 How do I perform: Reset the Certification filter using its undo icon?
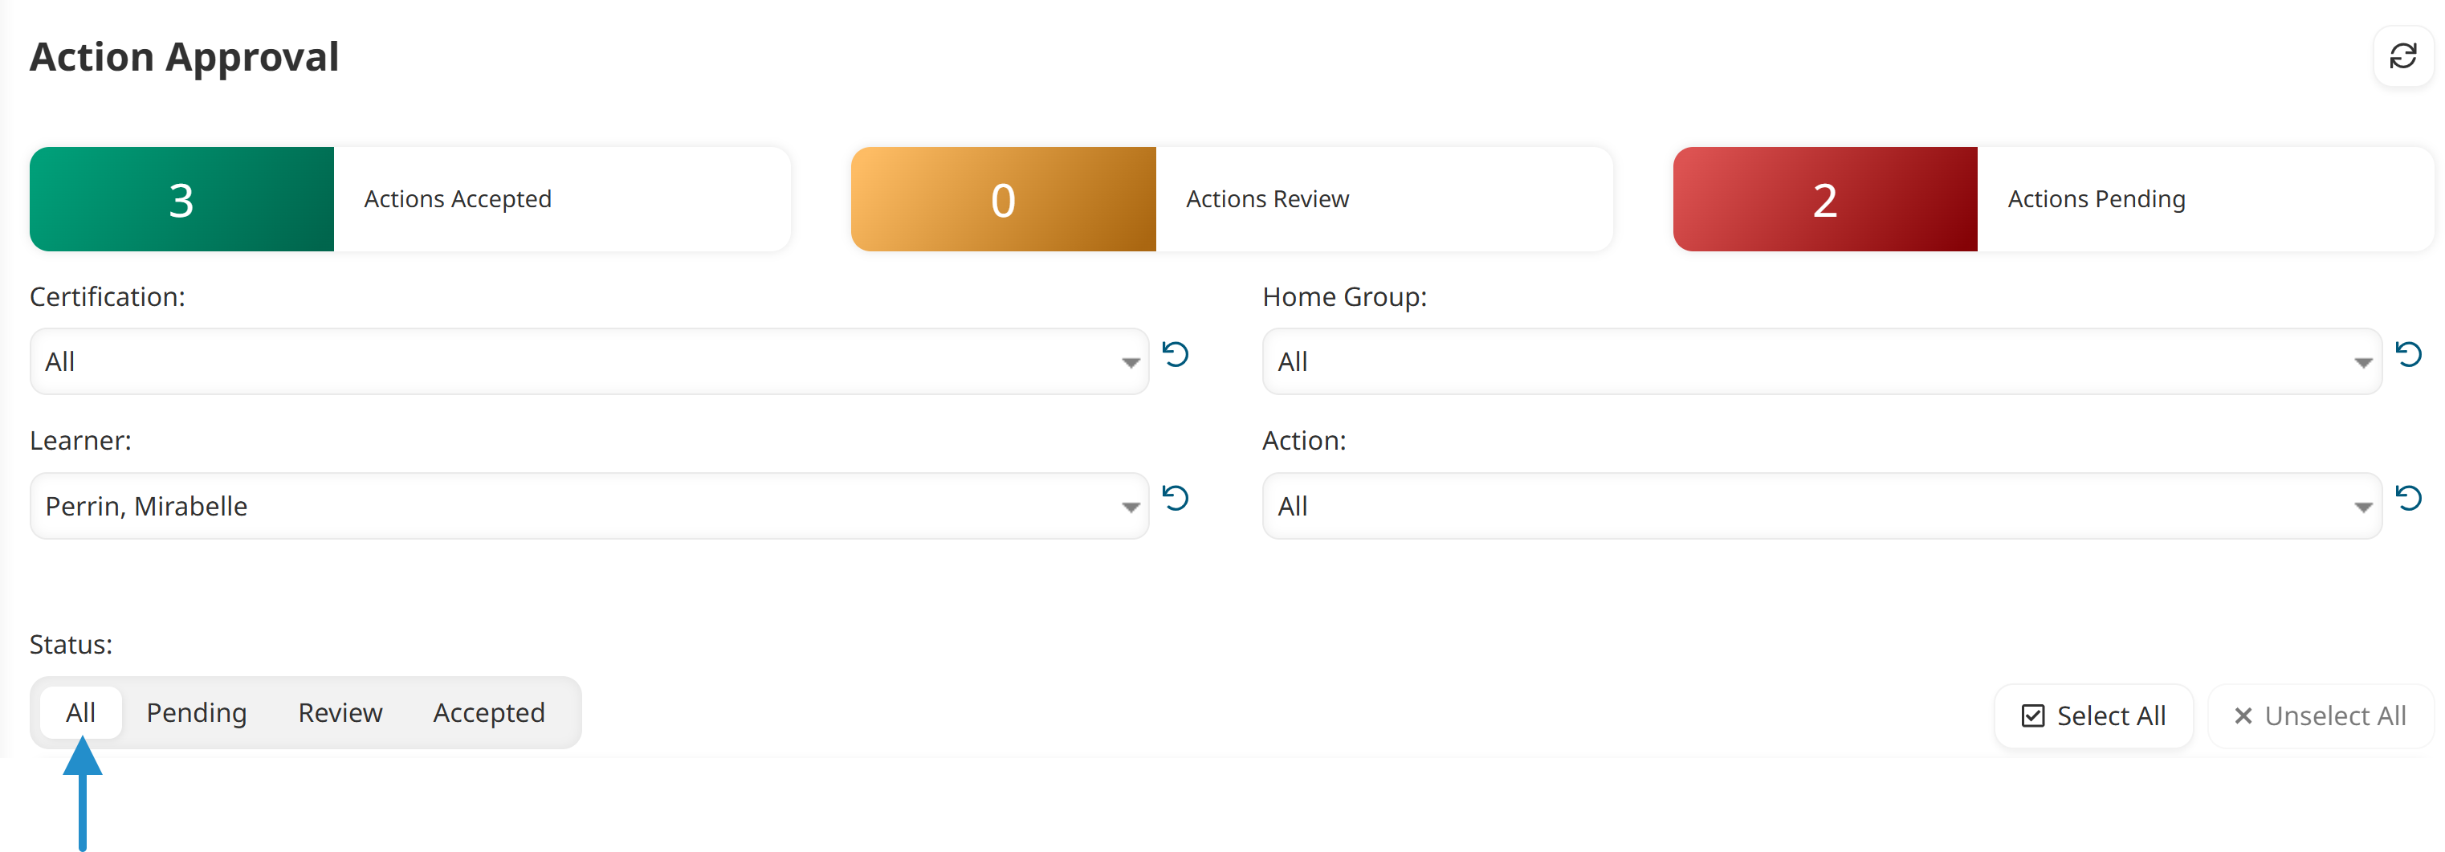tap(1177, 356)
